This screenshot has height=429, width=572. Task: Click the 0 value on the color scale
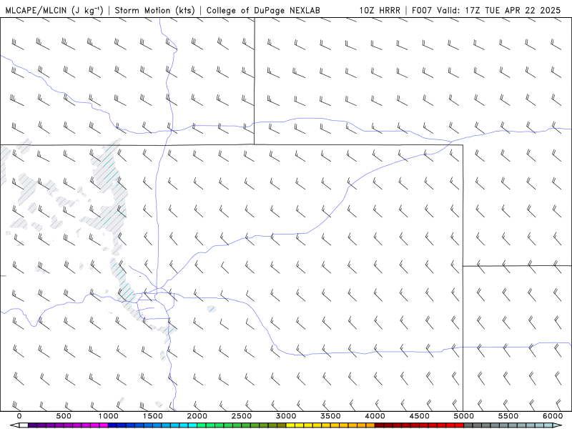(19, 416)
